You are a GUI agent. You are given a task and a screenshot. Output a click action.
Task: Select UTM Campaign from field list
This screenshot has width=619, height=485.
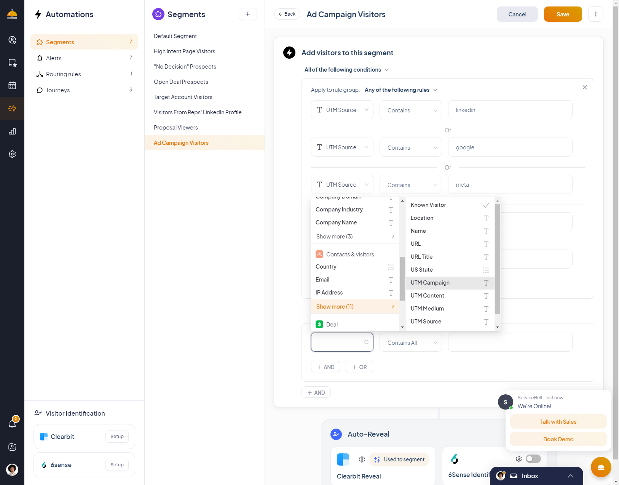450,283
